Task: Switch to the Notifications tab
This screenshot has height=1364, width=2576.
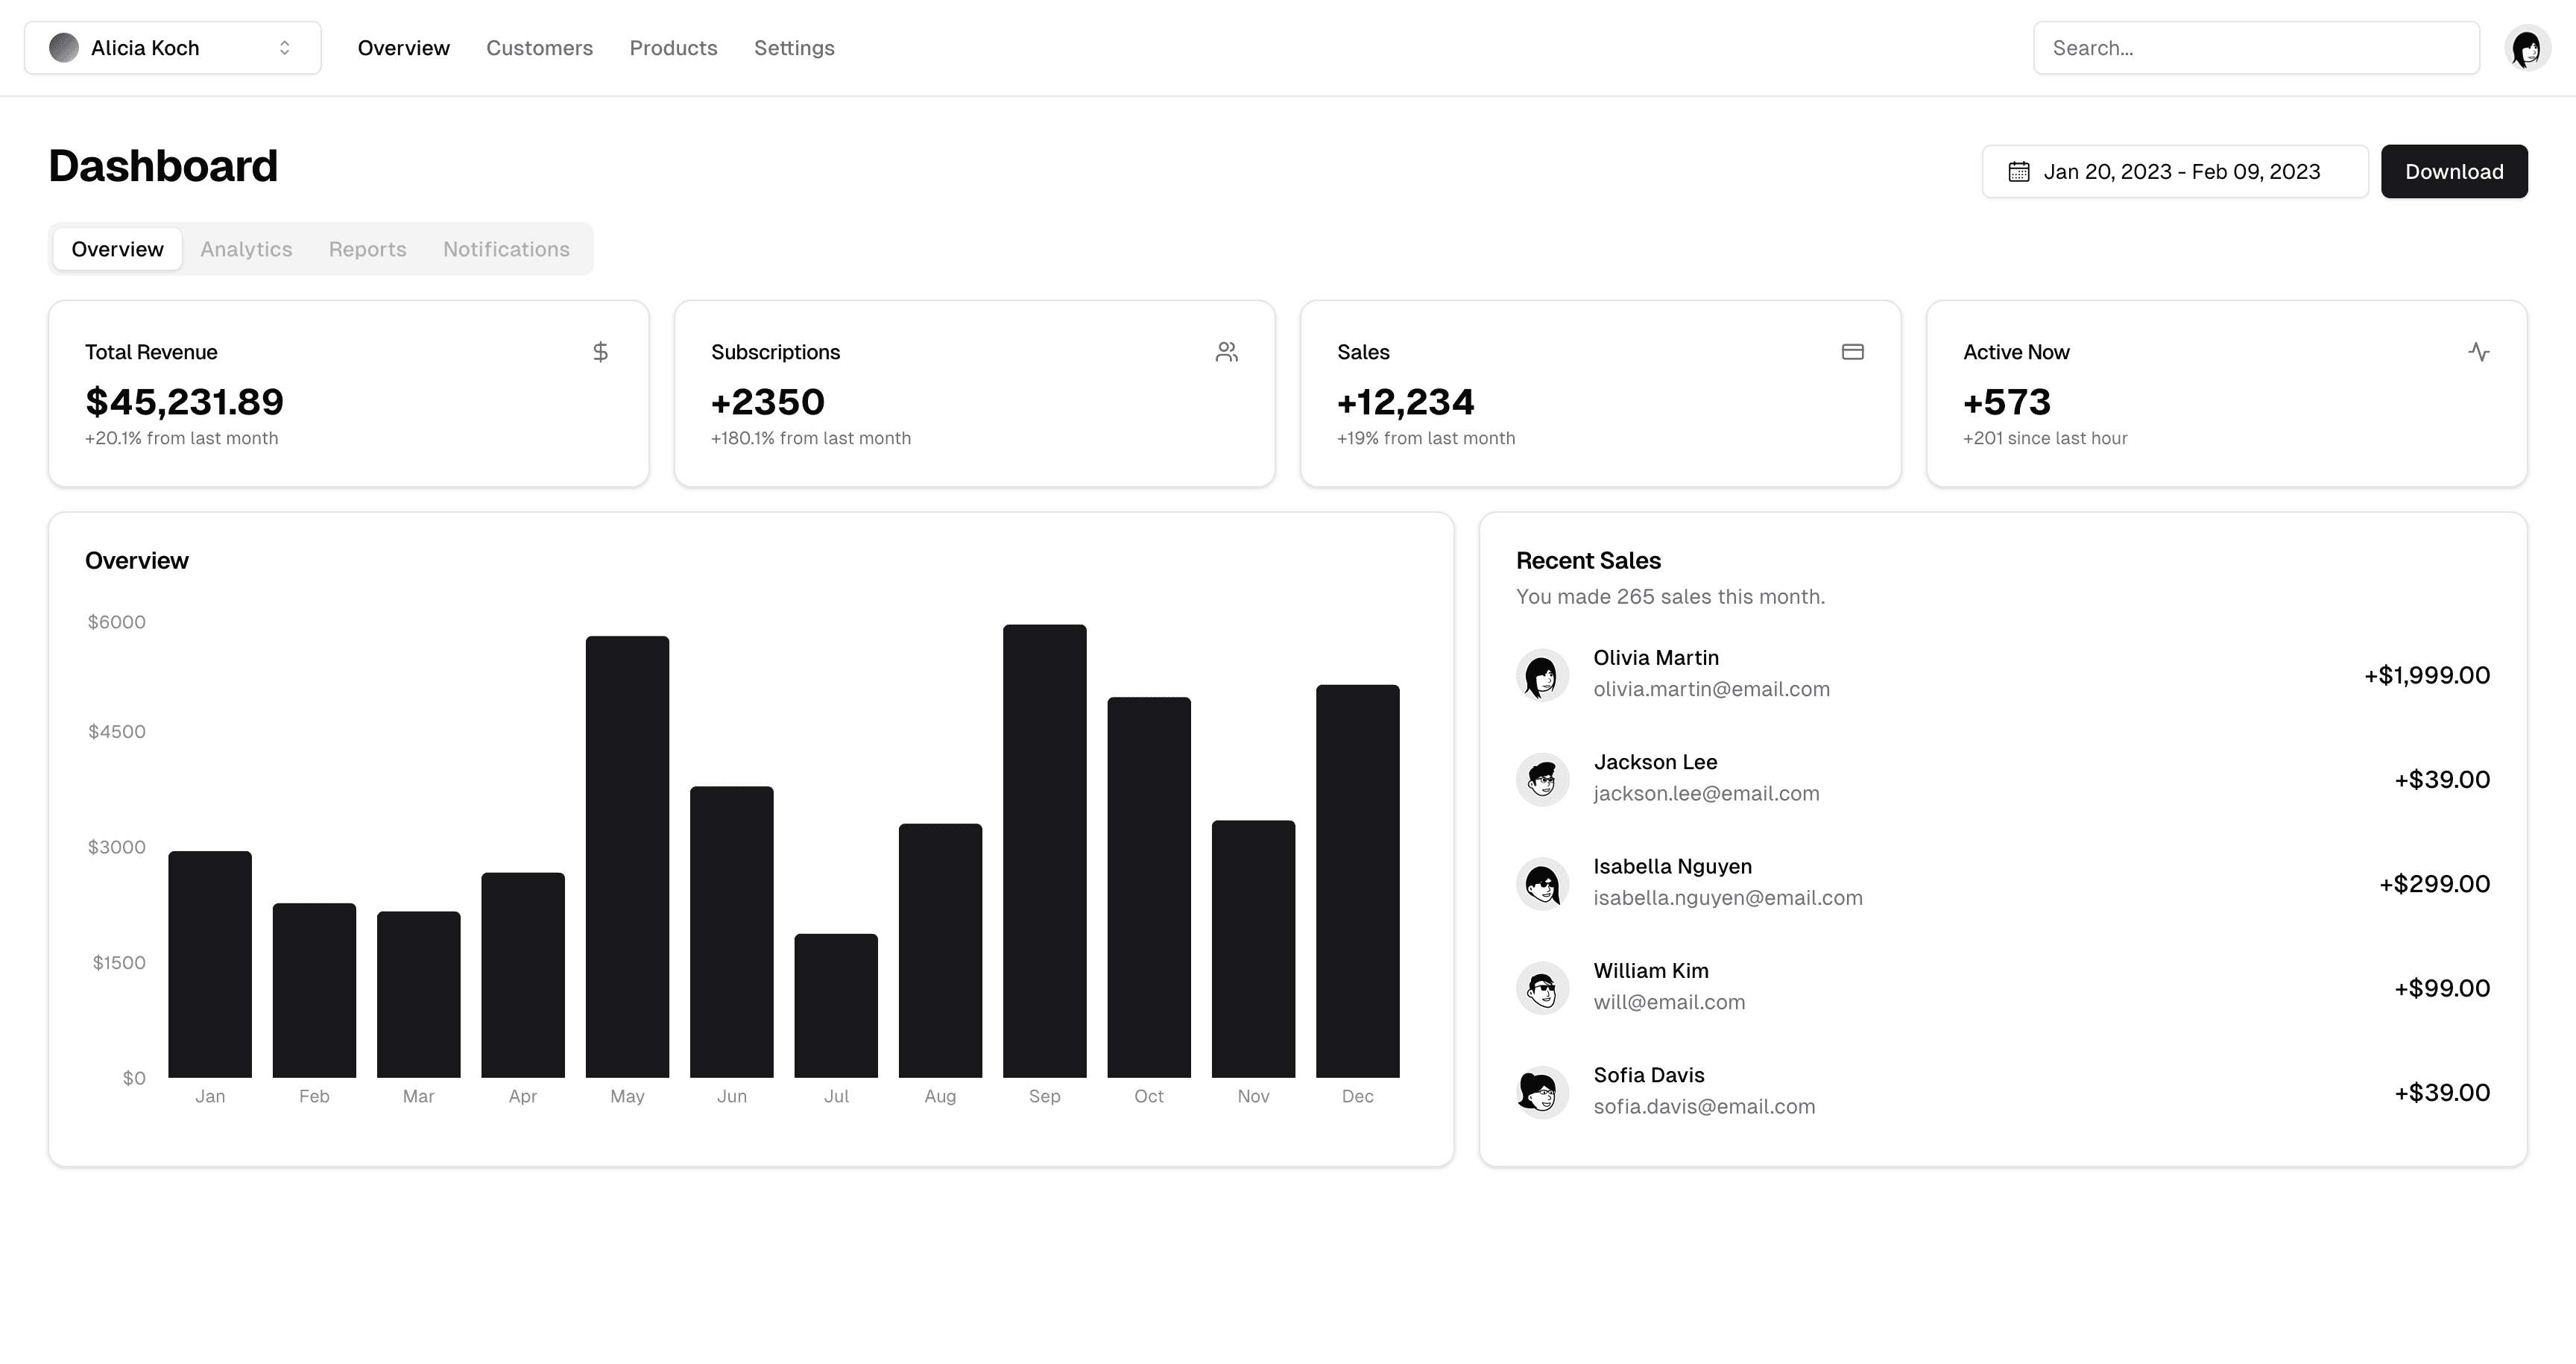Action: click(x=506, y=249)
